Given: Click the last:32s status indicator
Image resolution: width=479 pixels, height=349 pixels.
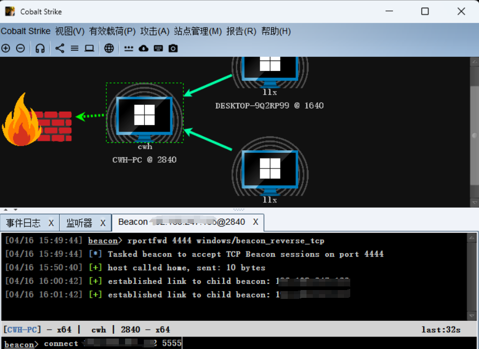Looking at the screenshot, I should point(441,329).
